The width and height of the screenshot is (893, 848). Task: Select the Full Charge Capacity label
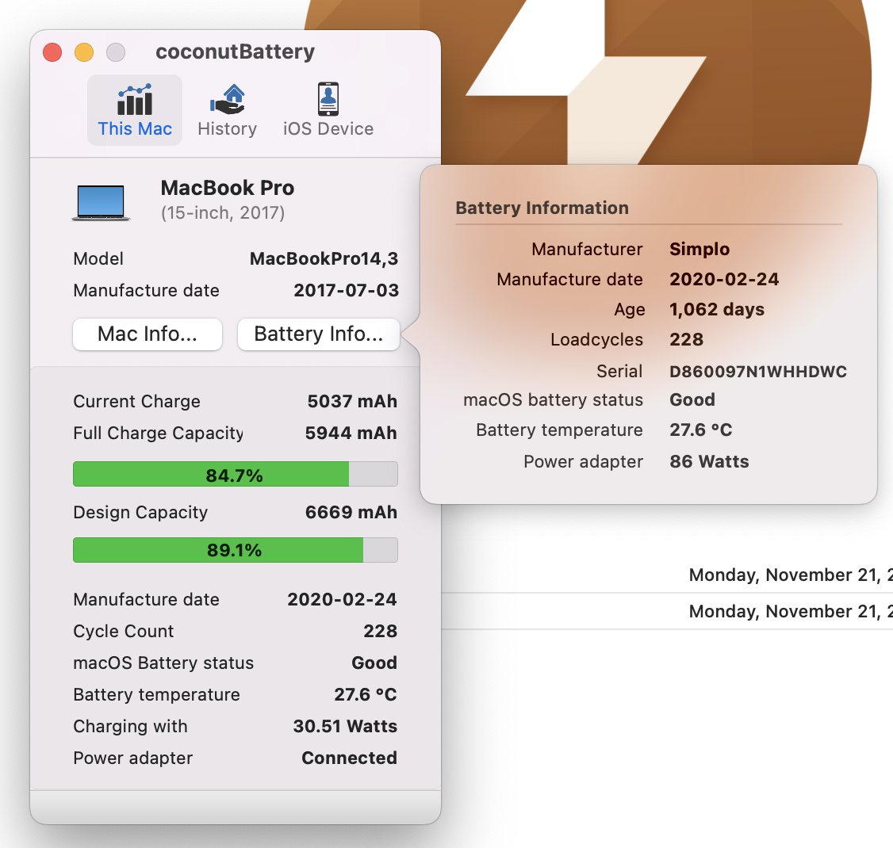click(159, 434)
